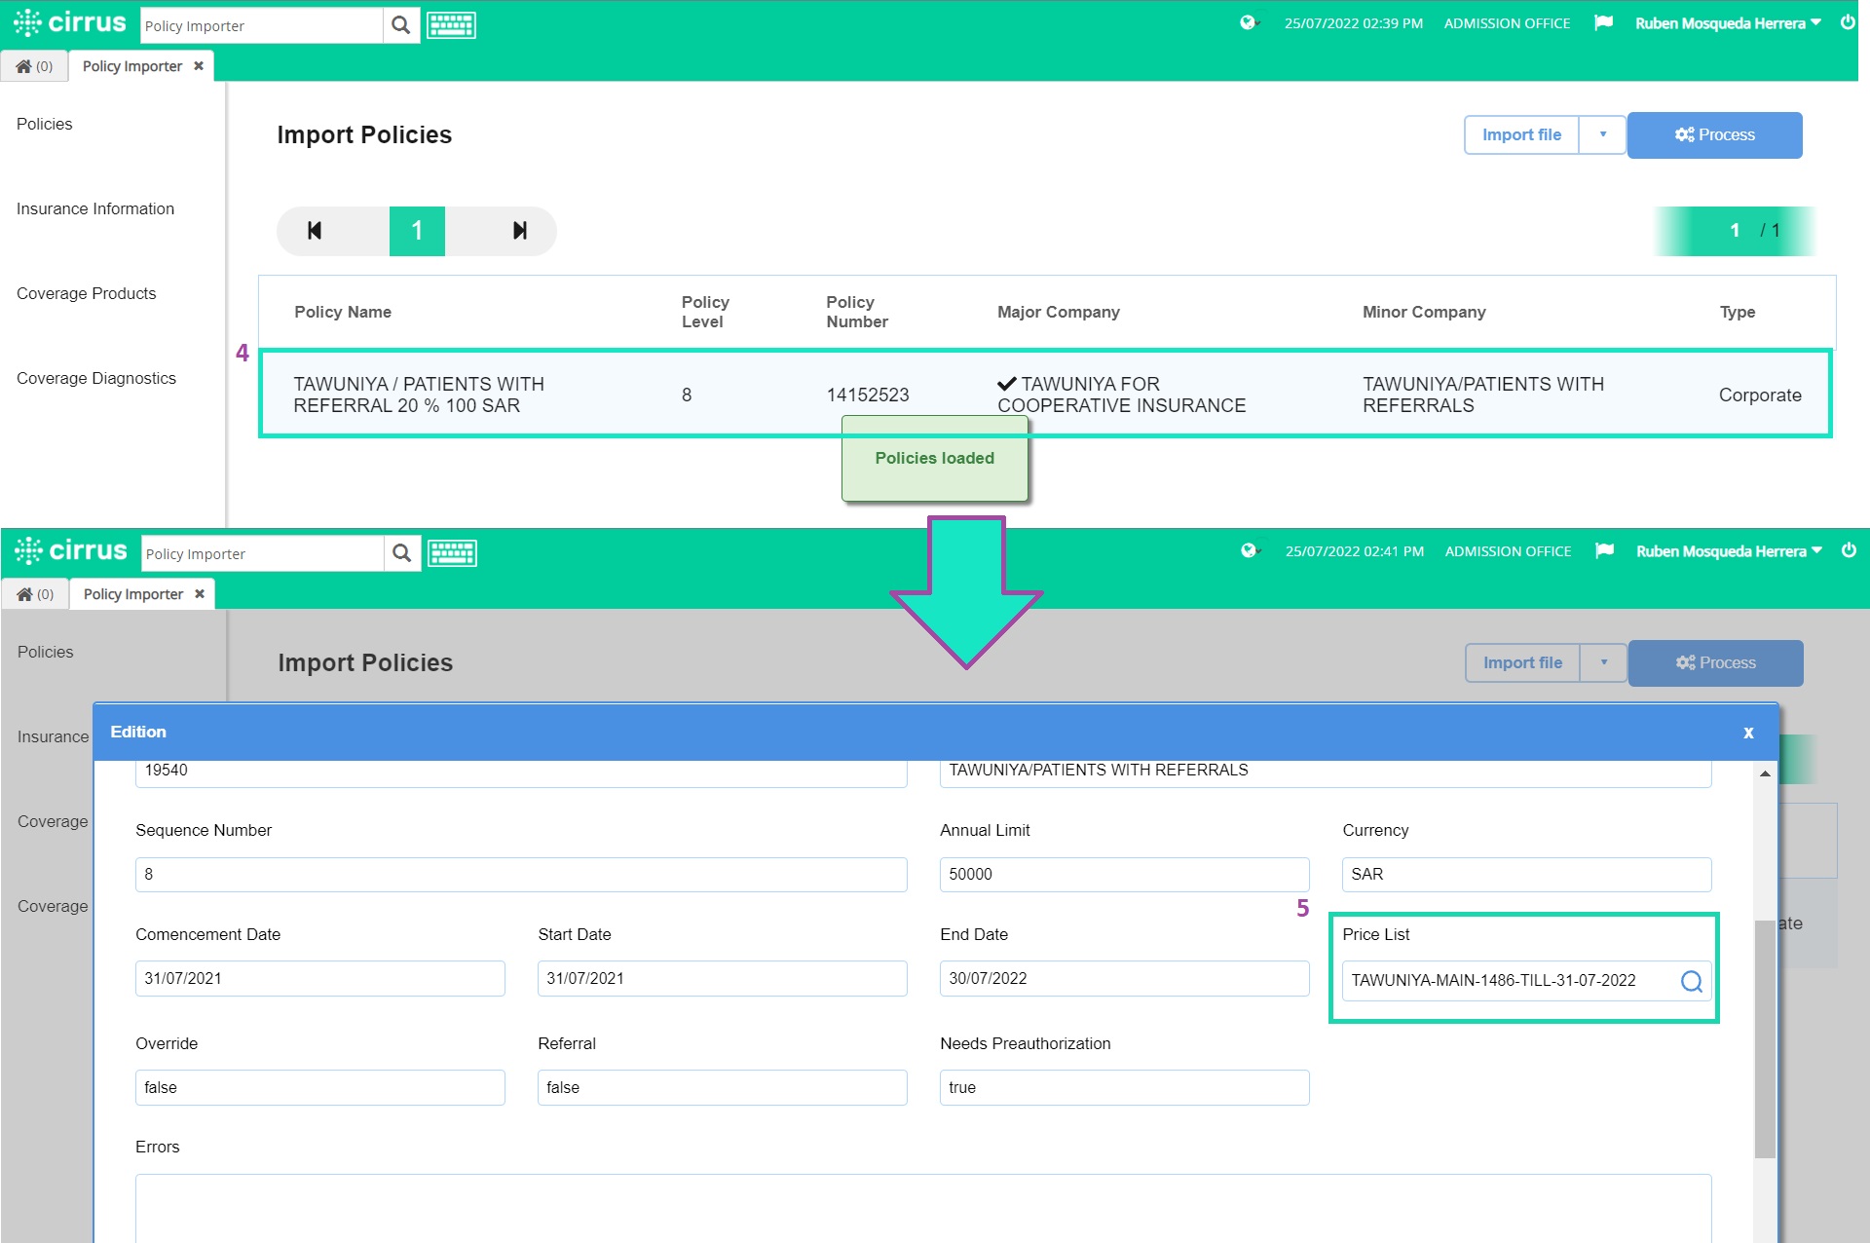This screenshot has width=1870, height=1243.
Task: Click policy number 14152523 in the table
Action: [x=868, y=395]
